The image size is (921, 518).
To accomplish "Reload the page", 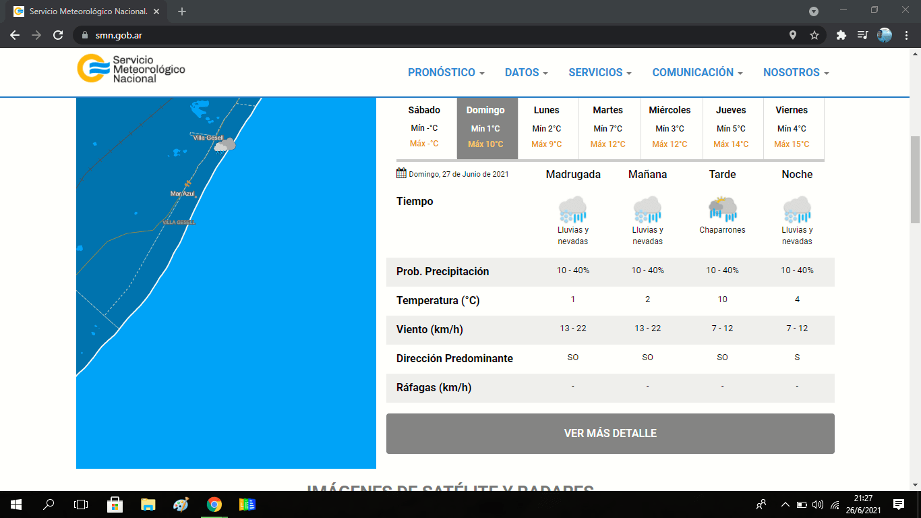I will click(58, 35).
